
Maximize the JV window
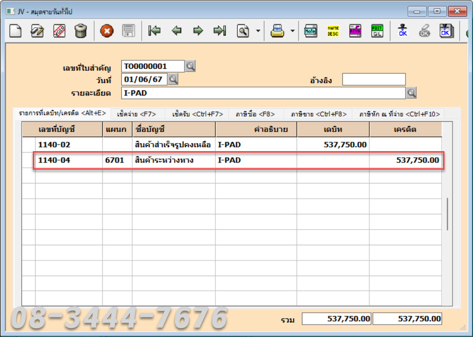(x=437, y=11)
